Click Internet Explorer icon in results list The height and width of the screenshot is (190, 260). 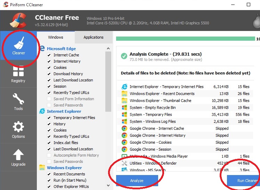point(124,87)
